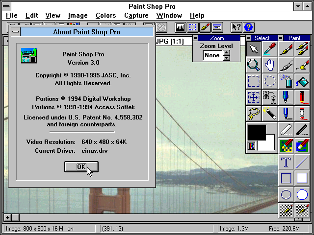The image size is (314, 235).
Task: Select the white chalk tool
Action: pyautogui.click(x=286, y=130)
